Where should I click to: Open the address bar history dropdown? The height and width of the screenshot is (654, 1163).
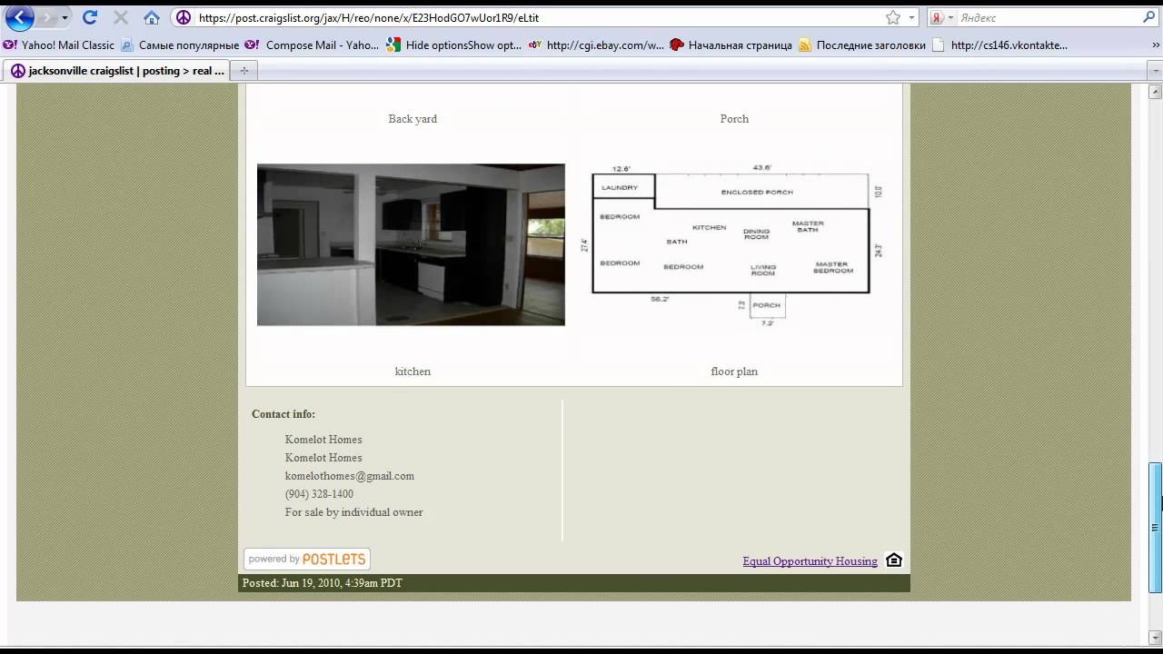point(911,17)
